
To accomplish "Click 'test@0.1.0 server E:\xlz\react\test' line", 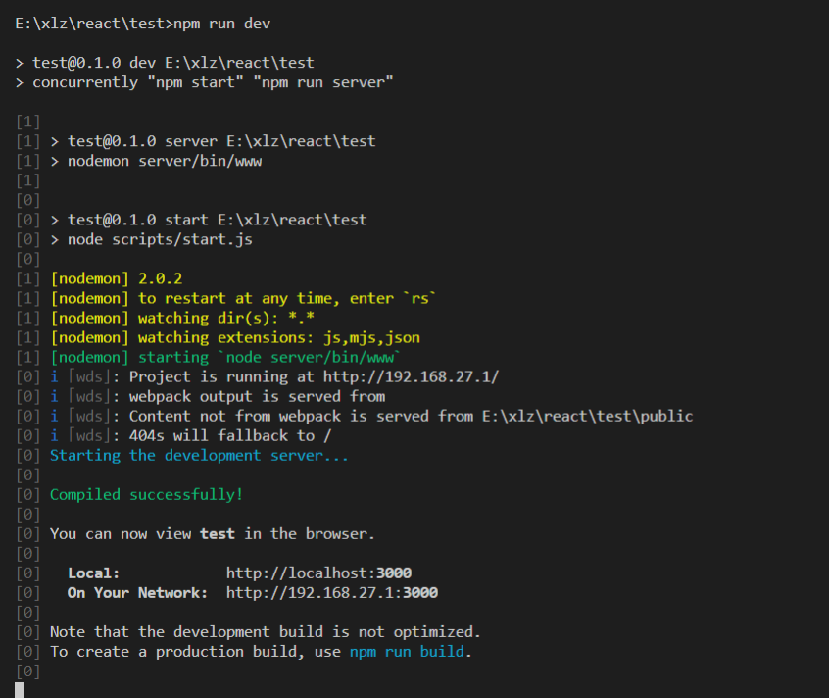I will click(221, 141).
